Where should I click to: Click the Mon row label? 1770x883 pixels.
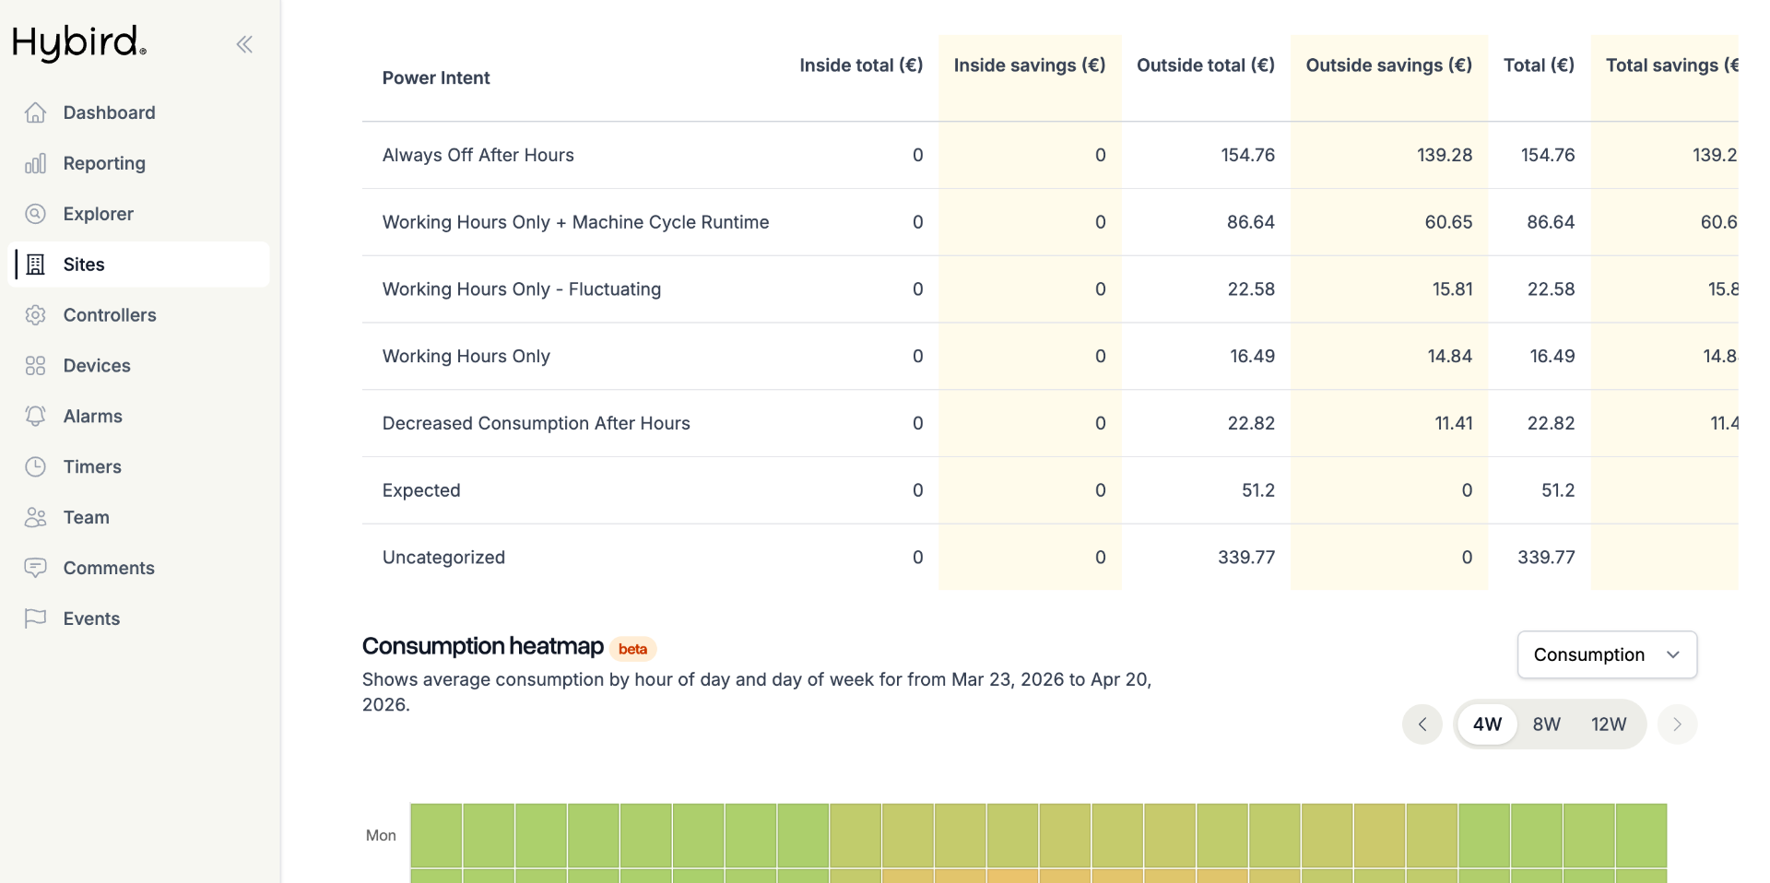(381, 835)
